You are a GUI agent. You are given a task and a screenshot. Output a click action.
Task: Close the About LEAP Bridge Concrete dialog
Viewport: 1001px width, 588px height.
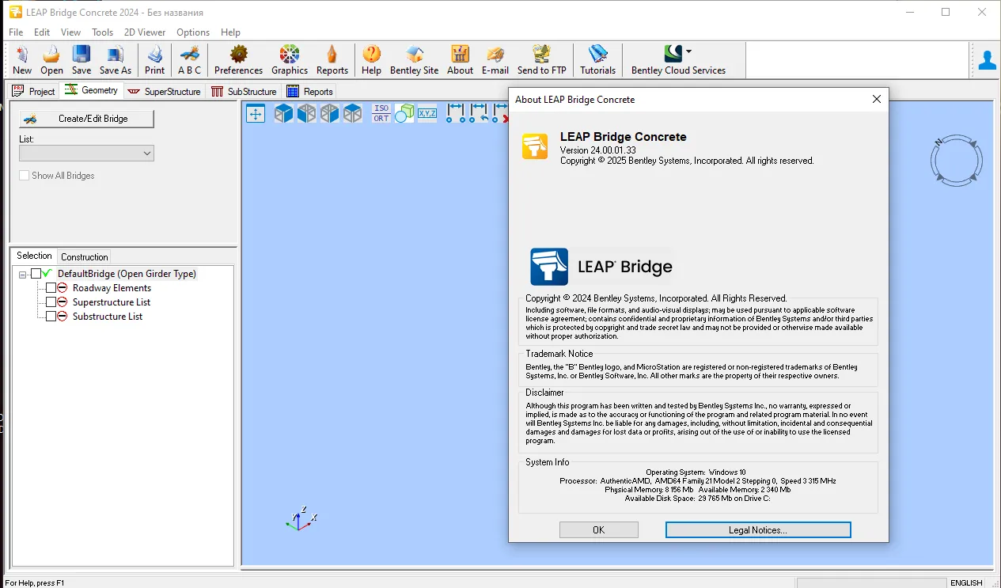point(876,100)
